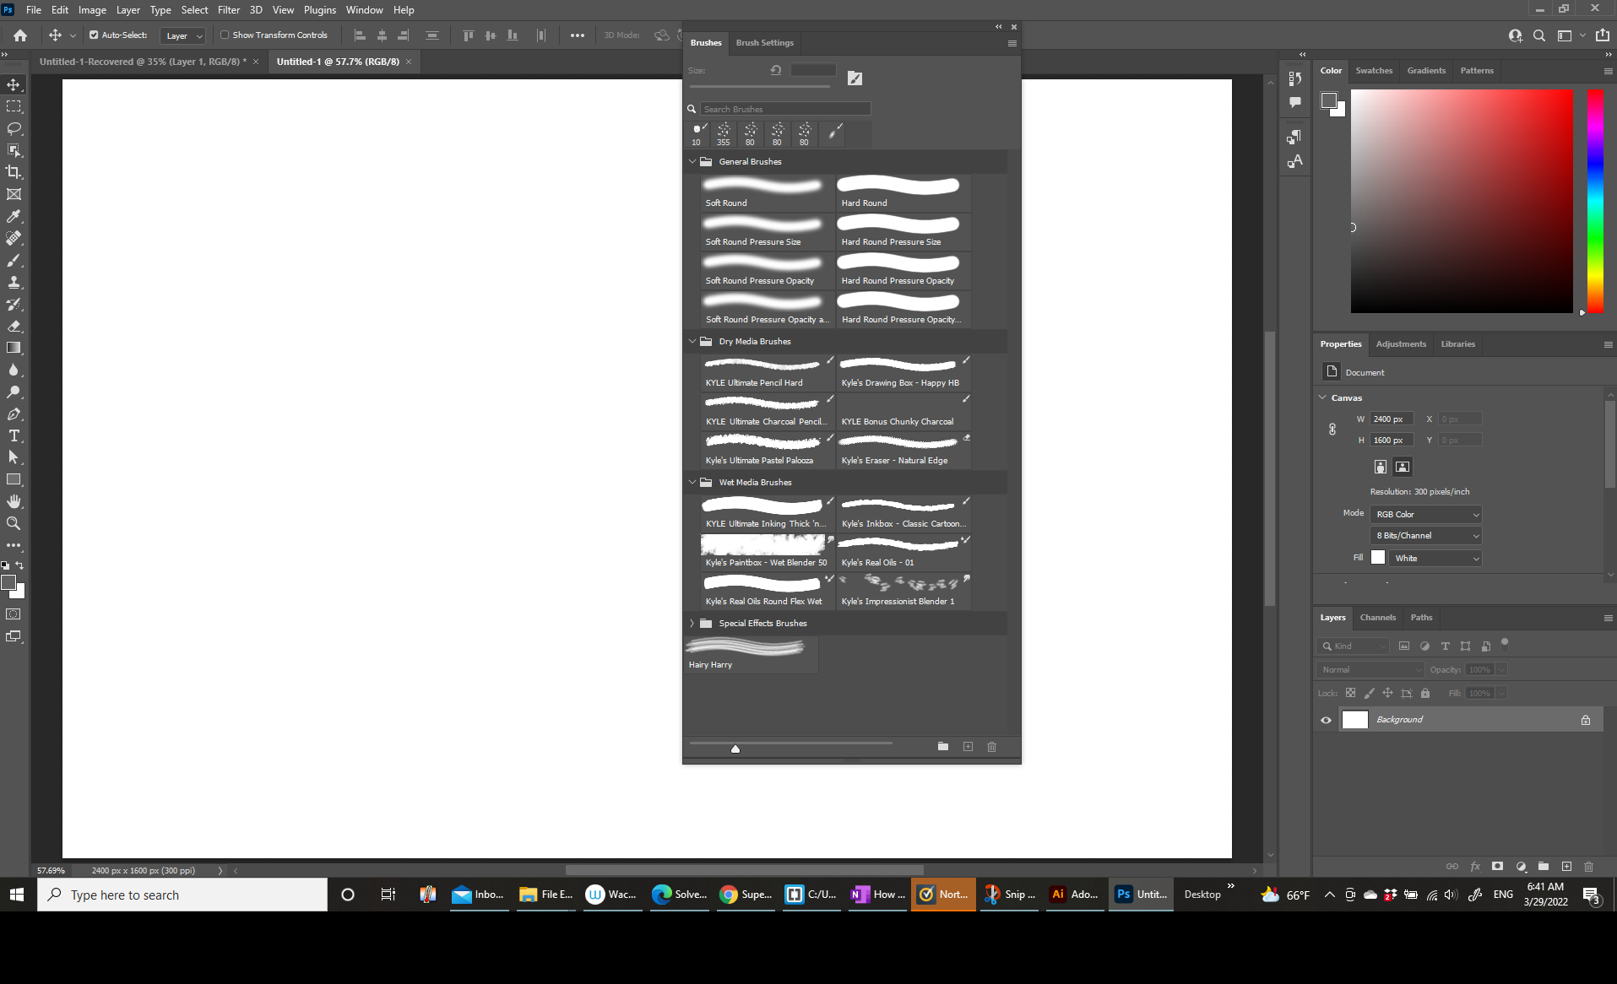
Task: Switch to the Brush Settings tab
Action: click(x=764, y=42)
